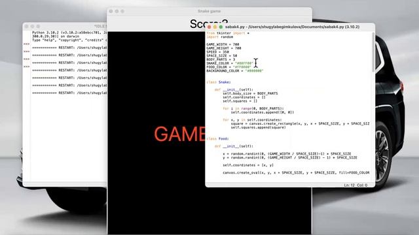Image resolution: width=419 pixels, height=235 pixels.
Task: Click the topmost RESTART line in Shell
Action: pyautogui.click(x=69, y=48)
